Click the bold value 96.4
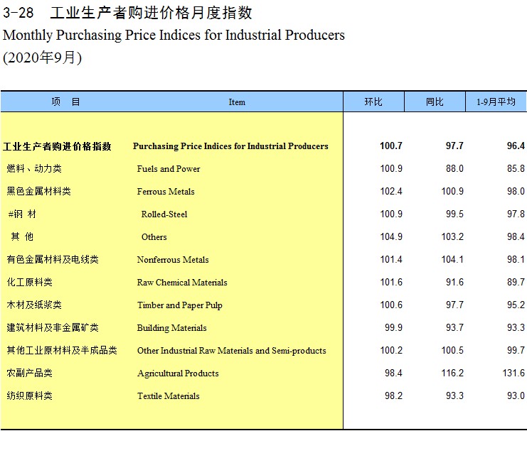The image size is (527, 453). point(516,146)
